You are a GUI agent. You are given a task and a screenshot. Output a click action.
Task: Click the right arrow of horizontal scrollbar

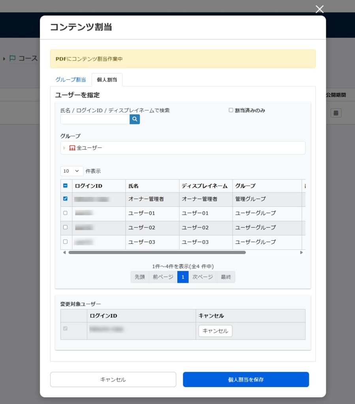tap(301, 252)
